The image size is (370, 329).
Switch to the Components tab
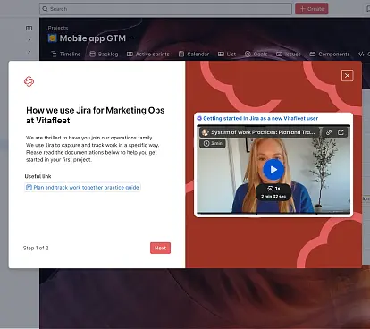[x=330, y=54]
